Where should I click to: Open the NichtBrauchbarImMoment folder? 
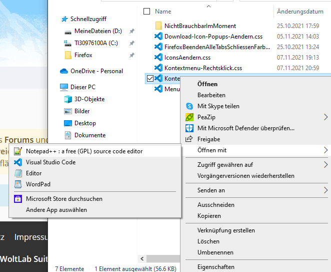click(200, 26)
